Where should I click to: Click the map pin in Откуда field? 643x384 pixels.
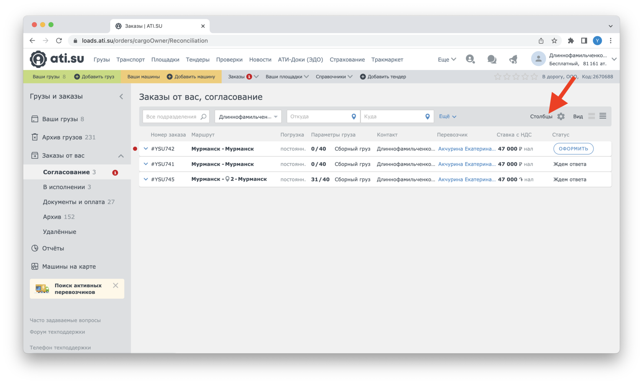[354, 116]
